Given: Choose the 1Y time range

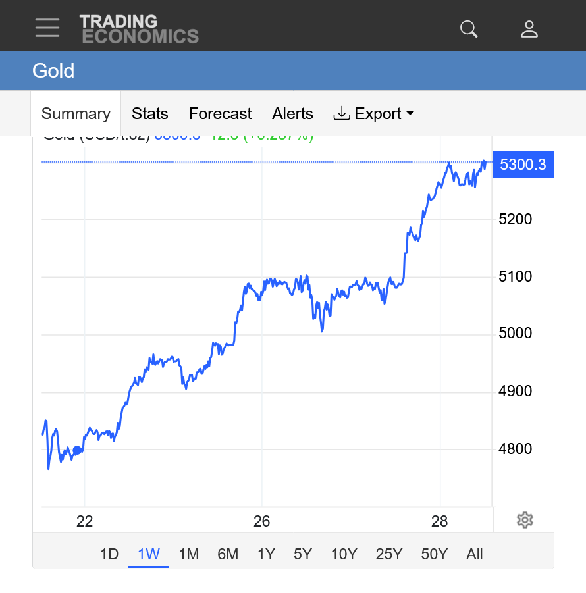Looking at the screenshot, I should click(x=266, y=554).
